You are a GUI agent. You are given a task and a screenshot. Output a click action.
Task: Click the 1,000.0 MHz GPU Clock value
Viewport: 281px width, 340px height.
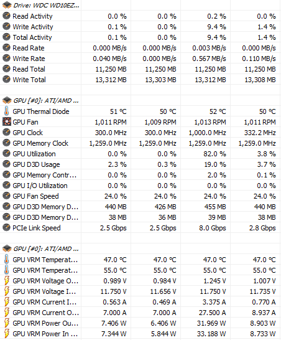coord(207,133)
